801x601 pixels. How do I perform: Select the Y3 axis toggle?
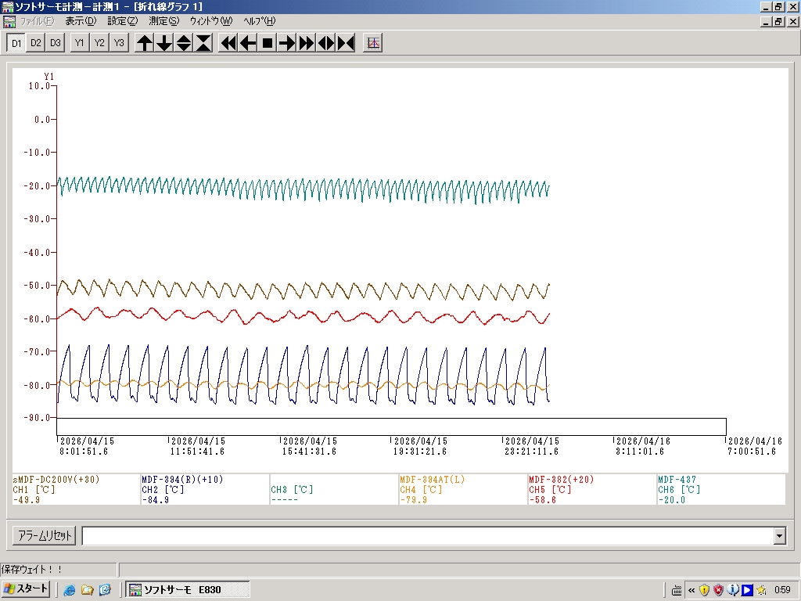[118, 43]
